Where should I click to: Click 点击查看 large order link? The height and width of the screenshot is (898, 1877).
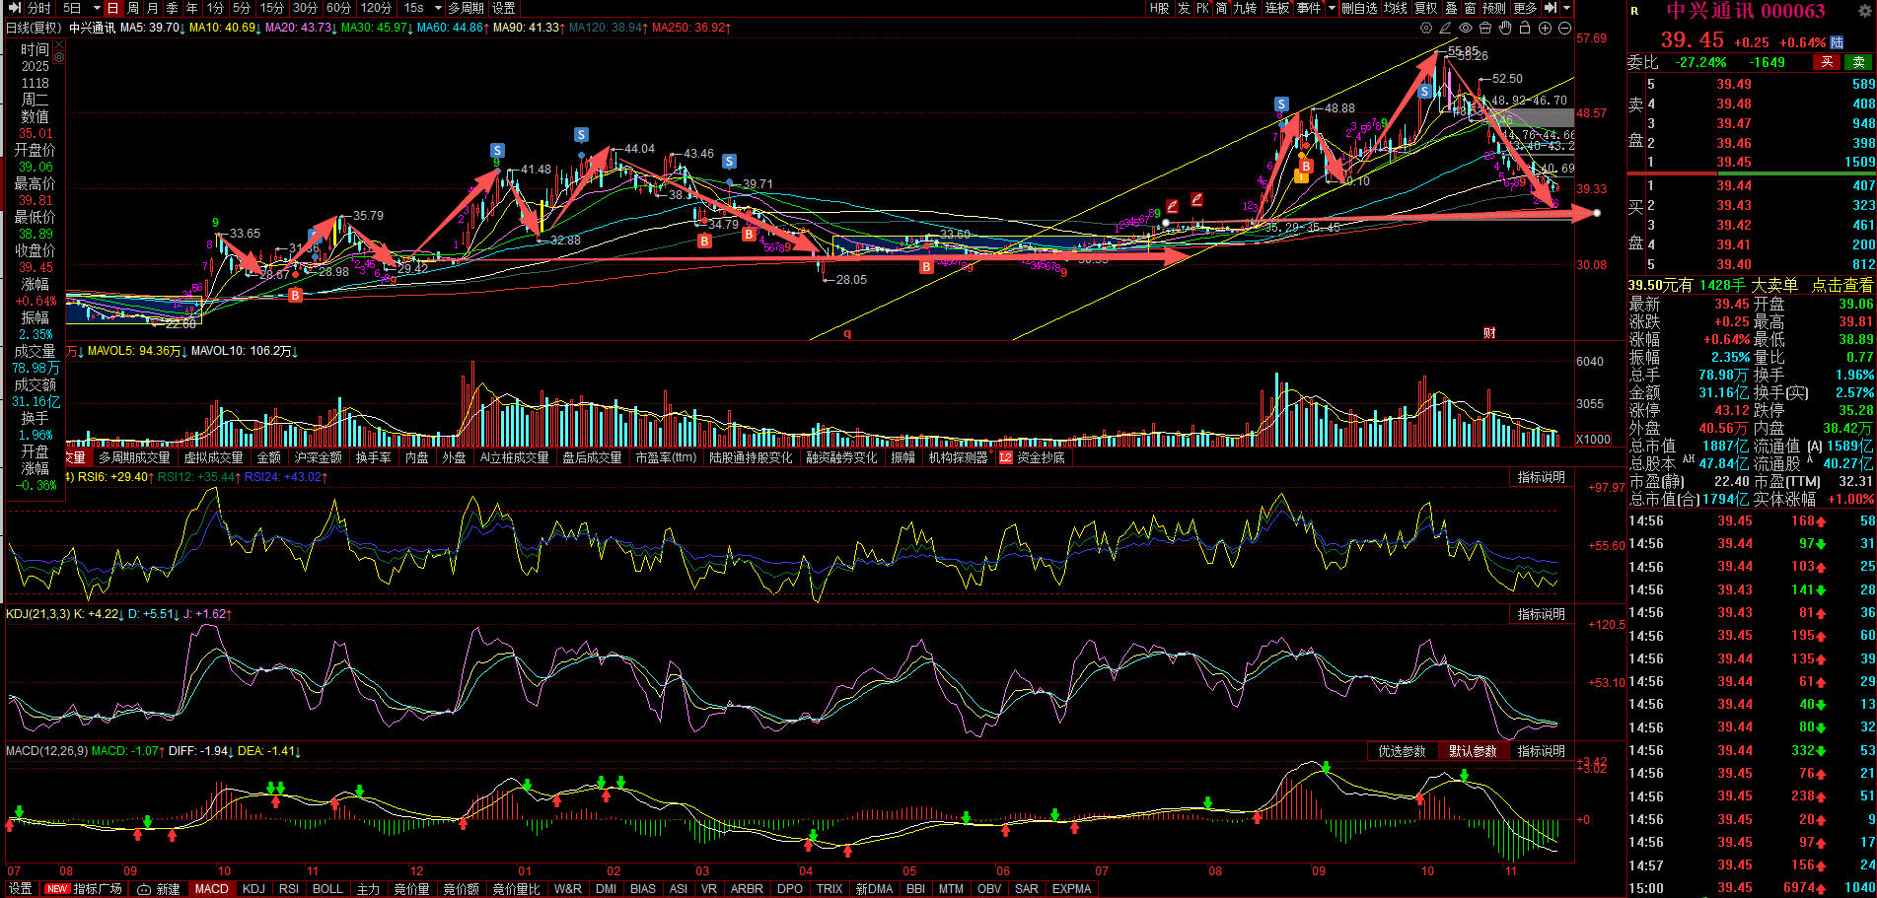1841,285
